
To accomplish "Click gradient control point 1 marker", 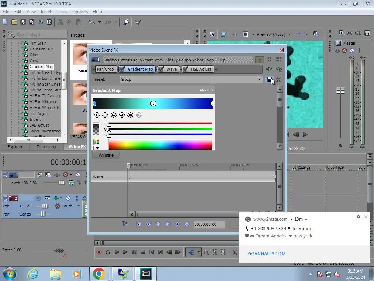I will click(153, 104).
